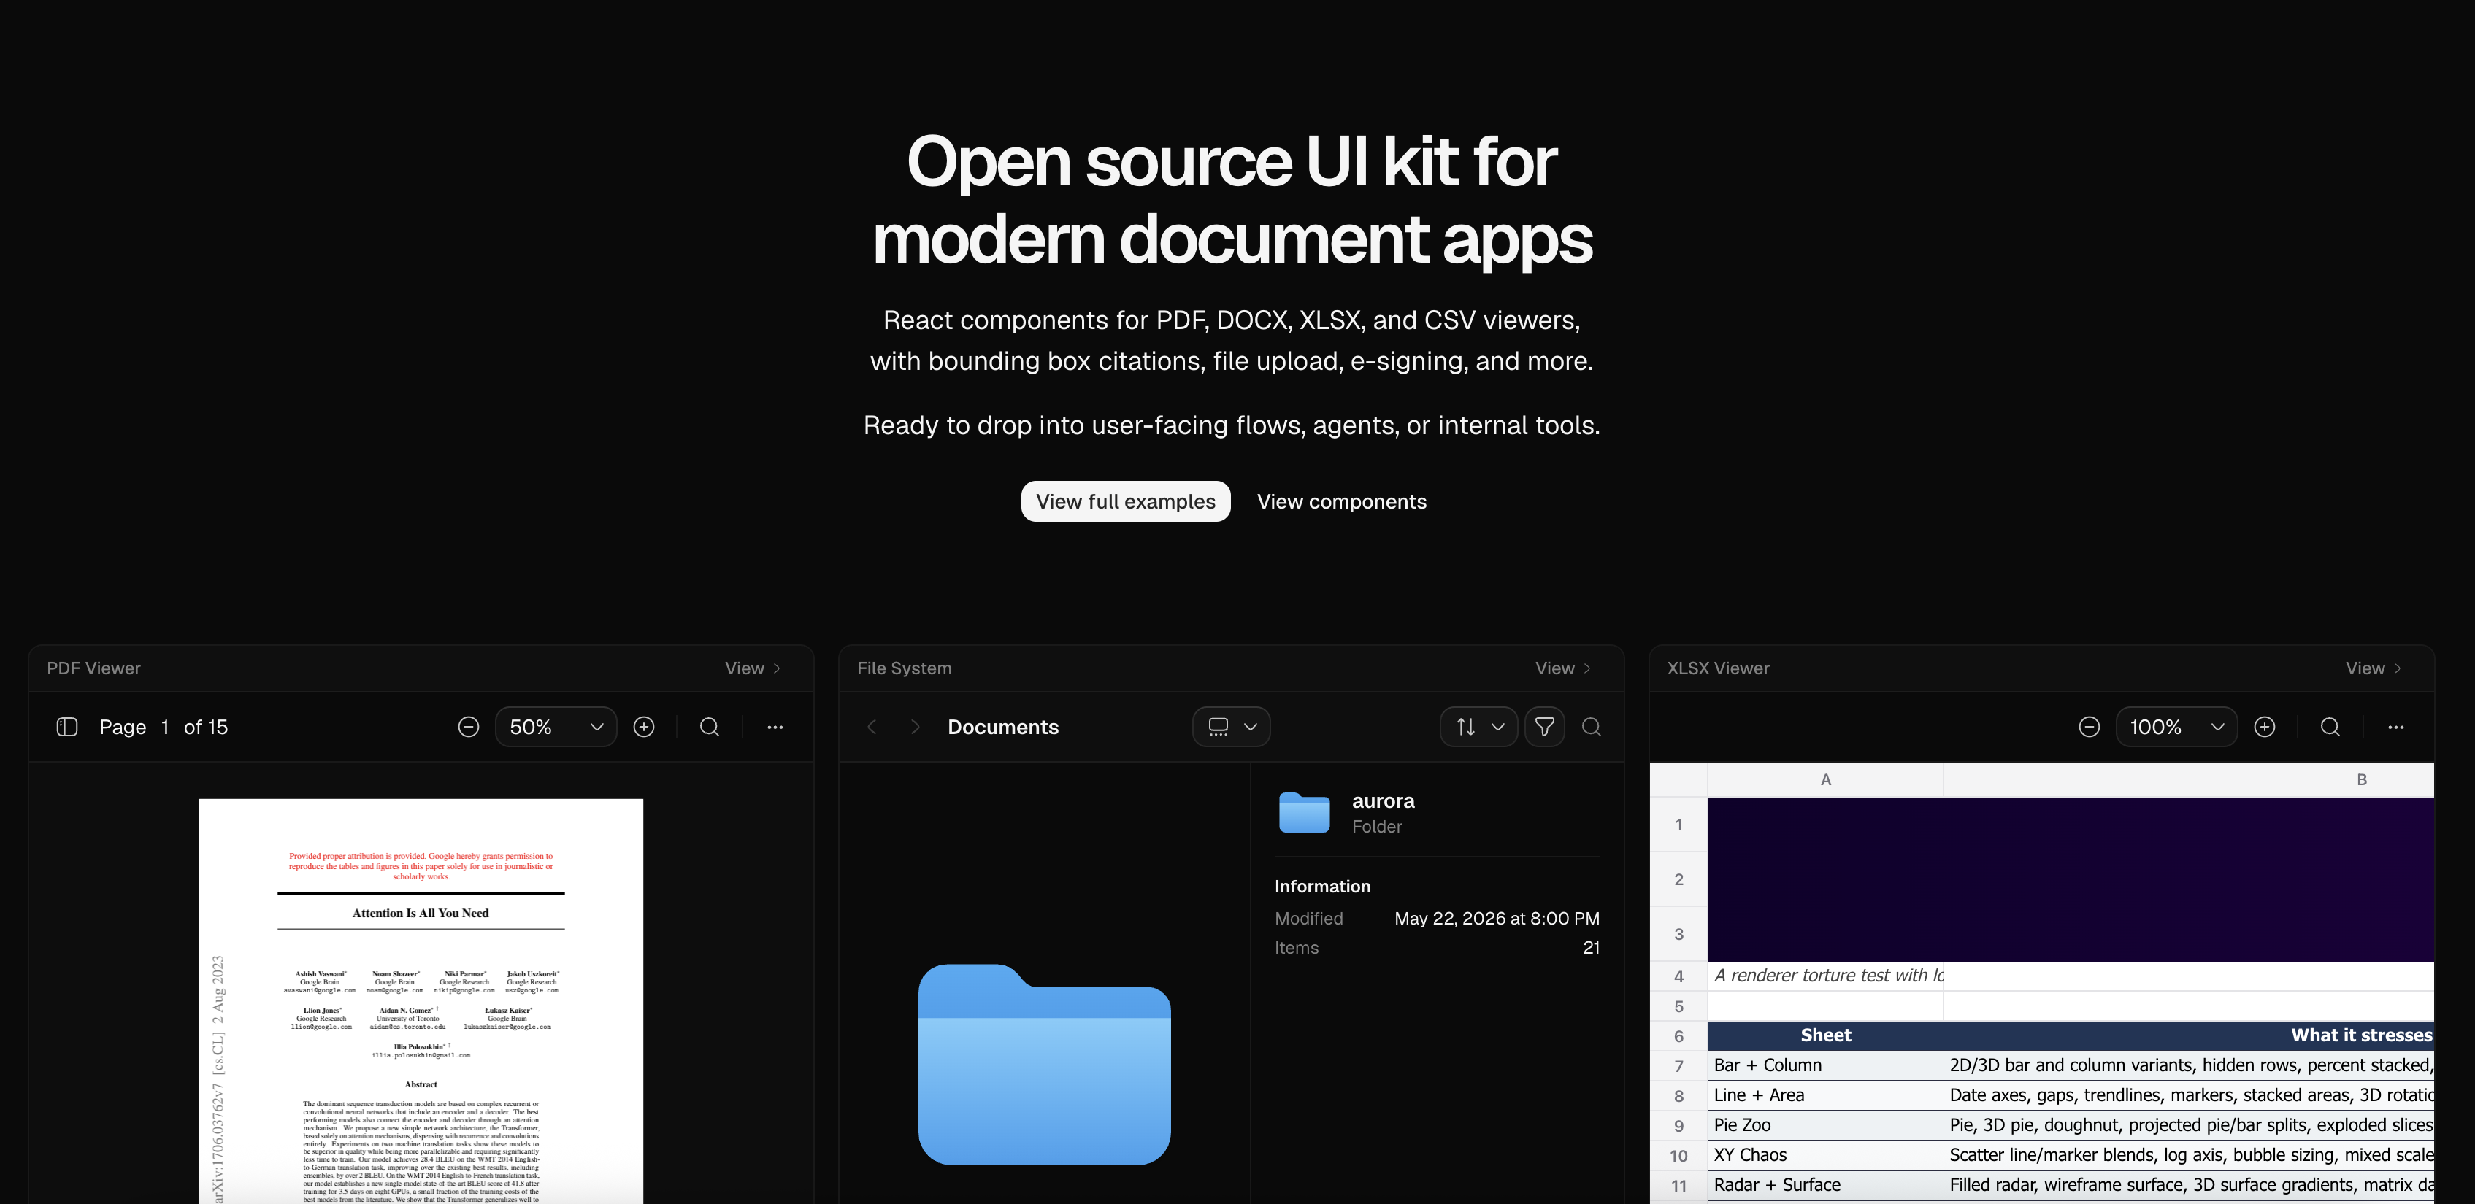Open the File System view mode dropdown
Screen dimensions: 2475x1204
point(1232,727)
